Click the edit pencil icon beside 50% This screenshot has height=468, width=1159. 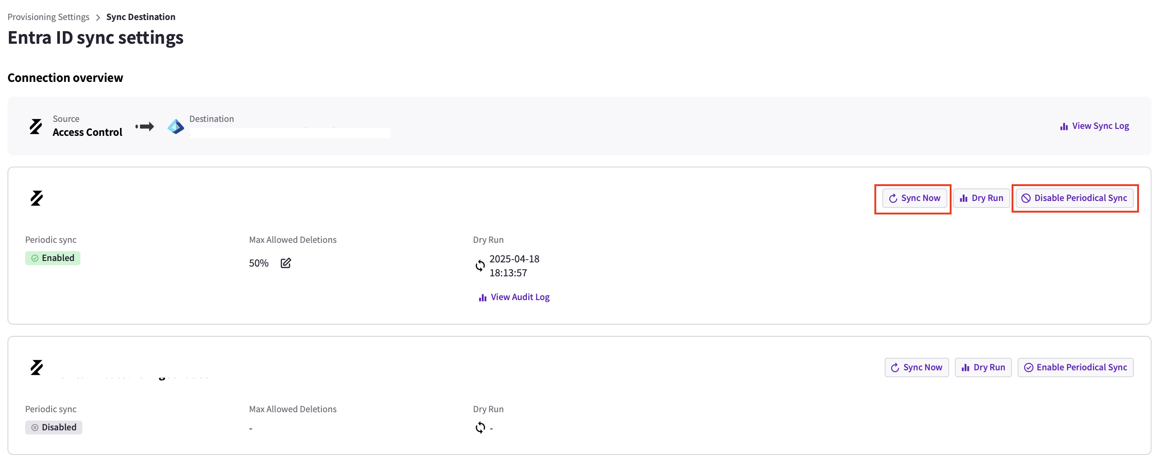[x=286, y=263]
